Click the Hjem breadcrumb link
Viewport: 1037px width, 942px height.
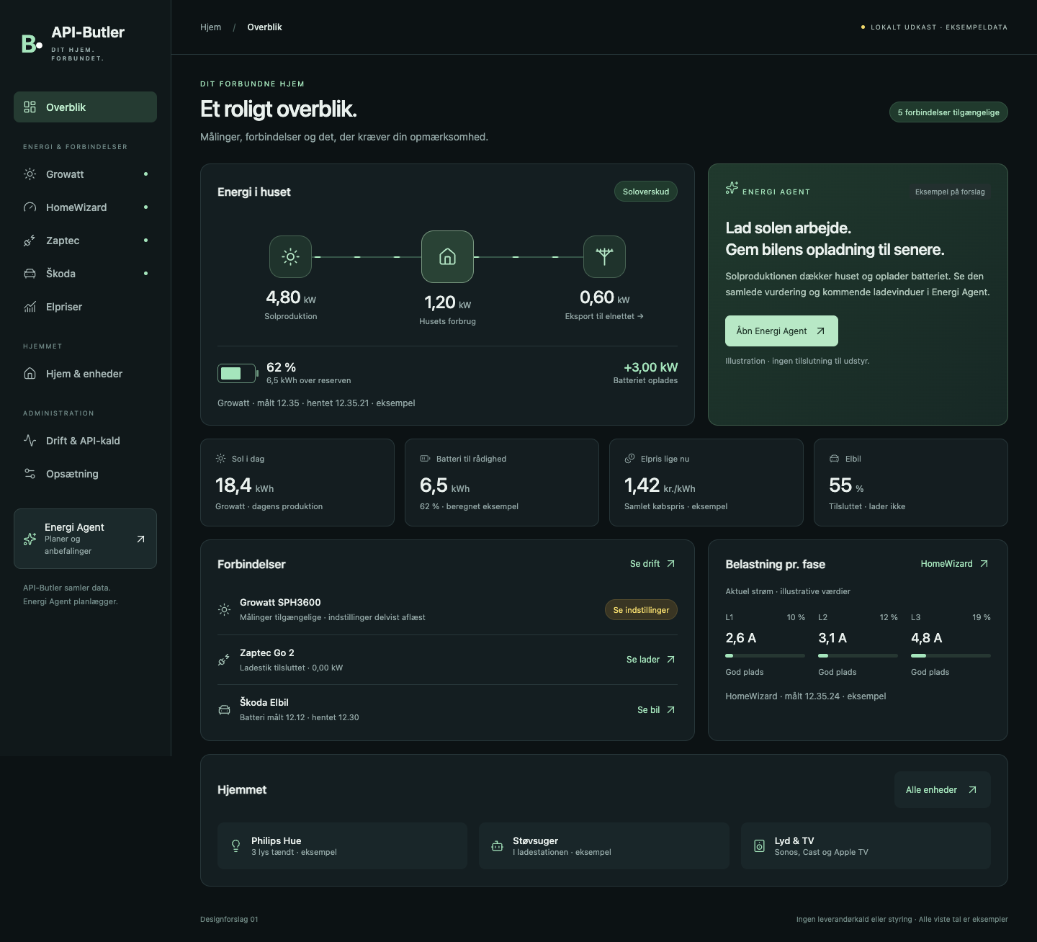point(210,27)
